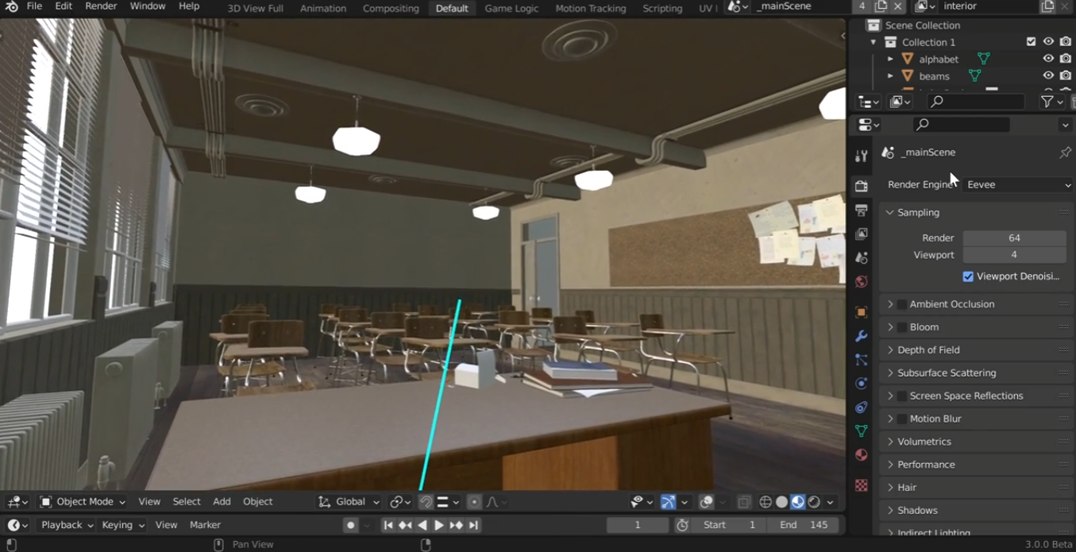This screenshot has width=1076, height=552.
Task: Select Rendered viewport shading mode
Action: [x=813, y=502]
